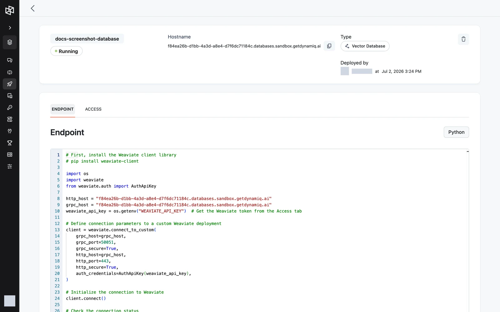Click the 'pip install weaviate-client' comment

102,161
